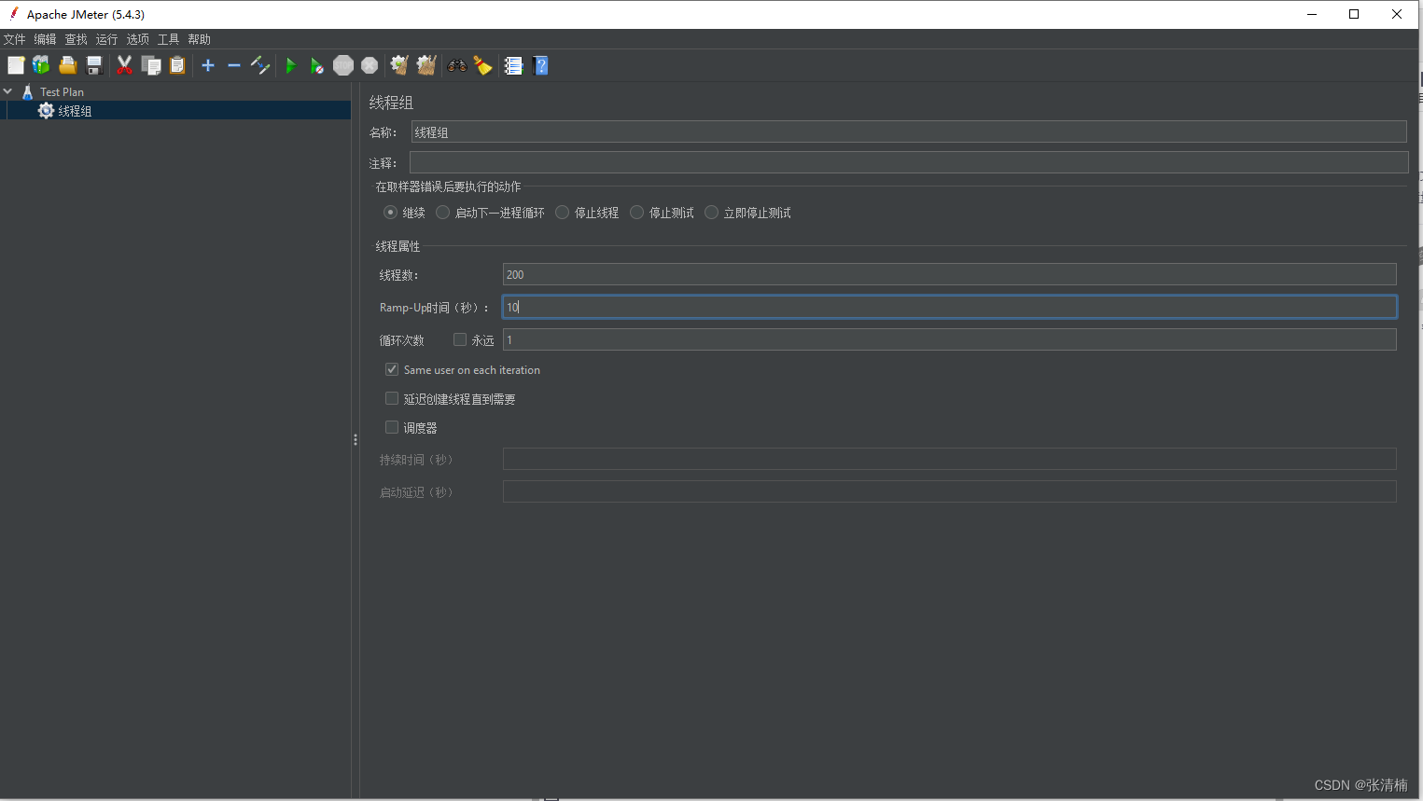Open the Templates icon in the toolbar
1423x801 pixels.
pyautogui.click(x=41, y=65)
